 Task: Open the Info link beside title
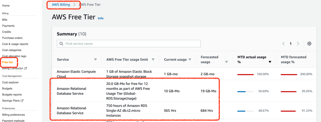coord(101,18)
